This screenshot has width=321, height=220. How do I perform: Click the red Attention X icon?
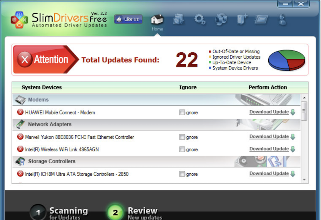pyautogui.click(x=25, y=60)
